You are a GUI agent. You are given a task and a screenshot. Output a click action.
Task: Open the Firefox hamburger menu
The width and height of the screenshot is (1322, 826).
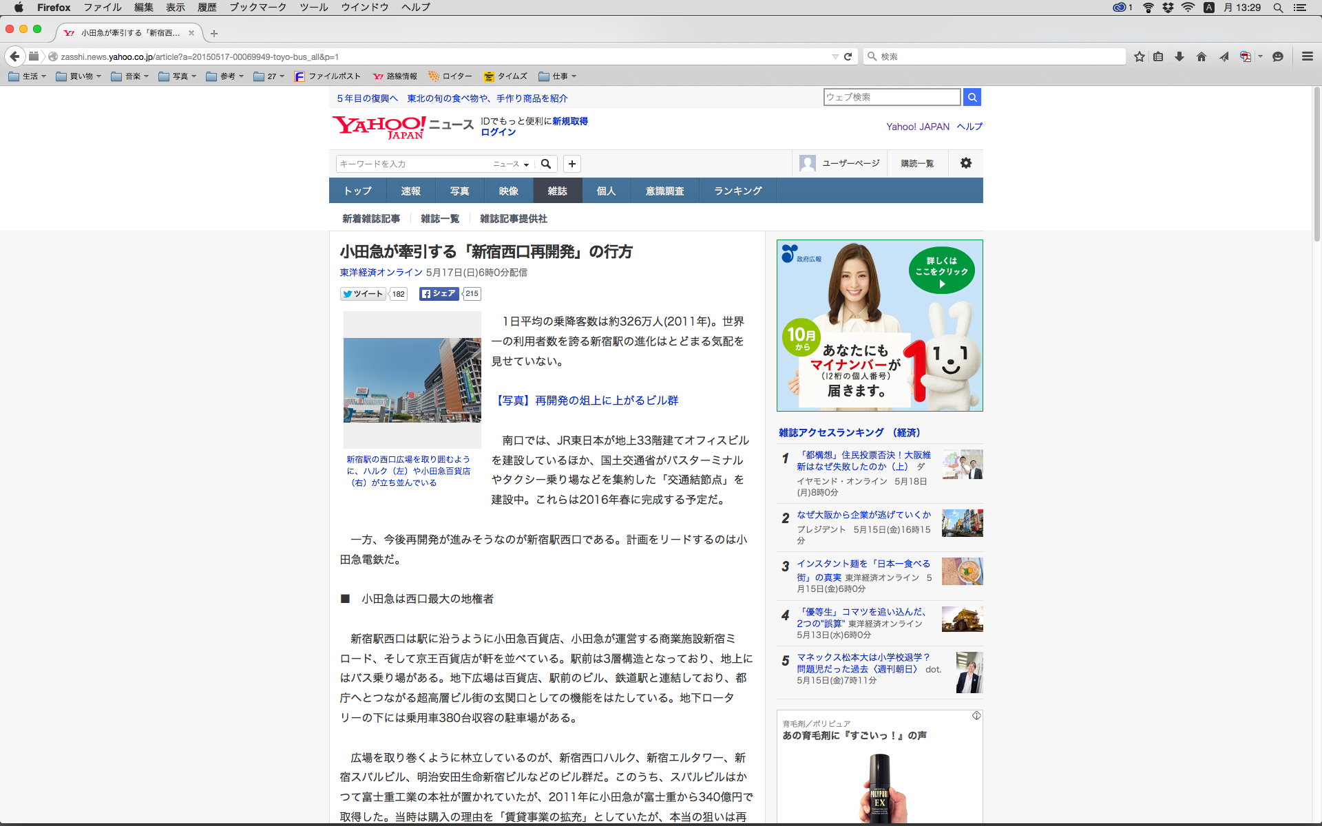point(1307,56)
